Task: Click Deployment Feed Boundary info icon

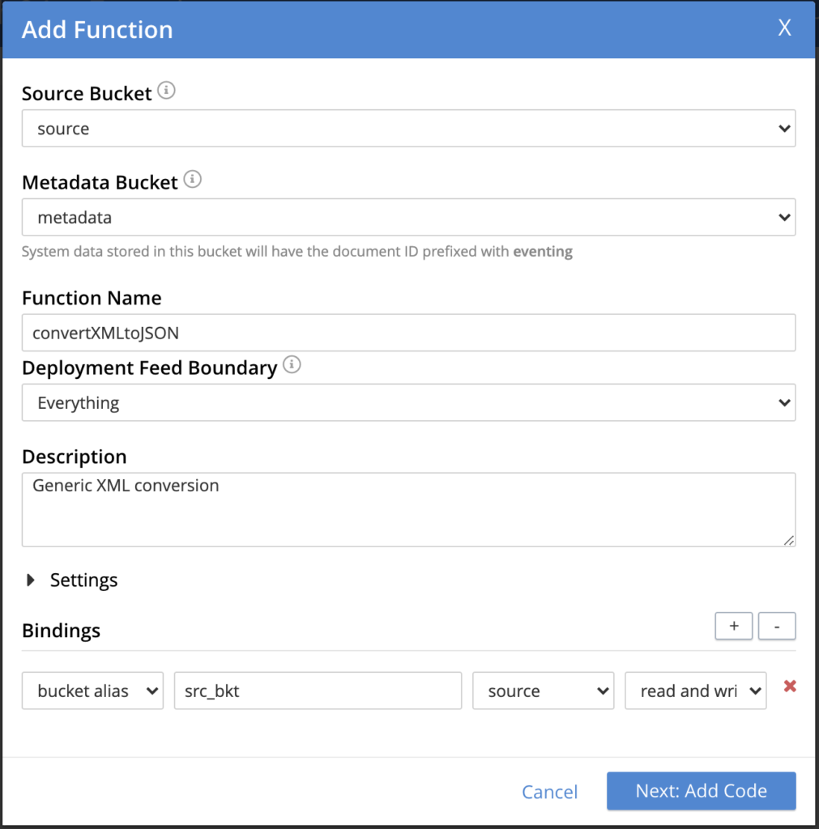Action: pyautogui.click(x=292, y=365)
